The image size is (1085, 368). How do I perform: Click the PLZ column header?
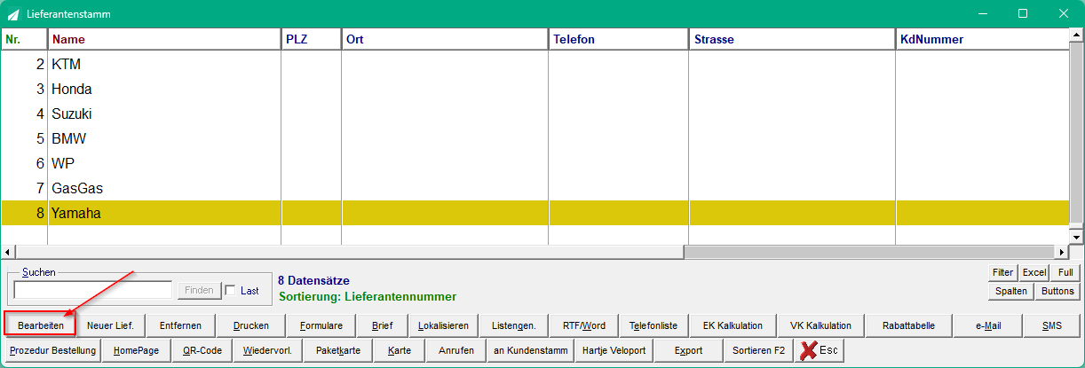coord(312,39)
